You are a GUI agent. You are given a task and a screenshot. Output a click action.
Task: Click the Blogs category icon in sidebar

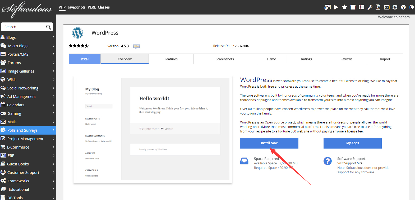pos(3,37)
